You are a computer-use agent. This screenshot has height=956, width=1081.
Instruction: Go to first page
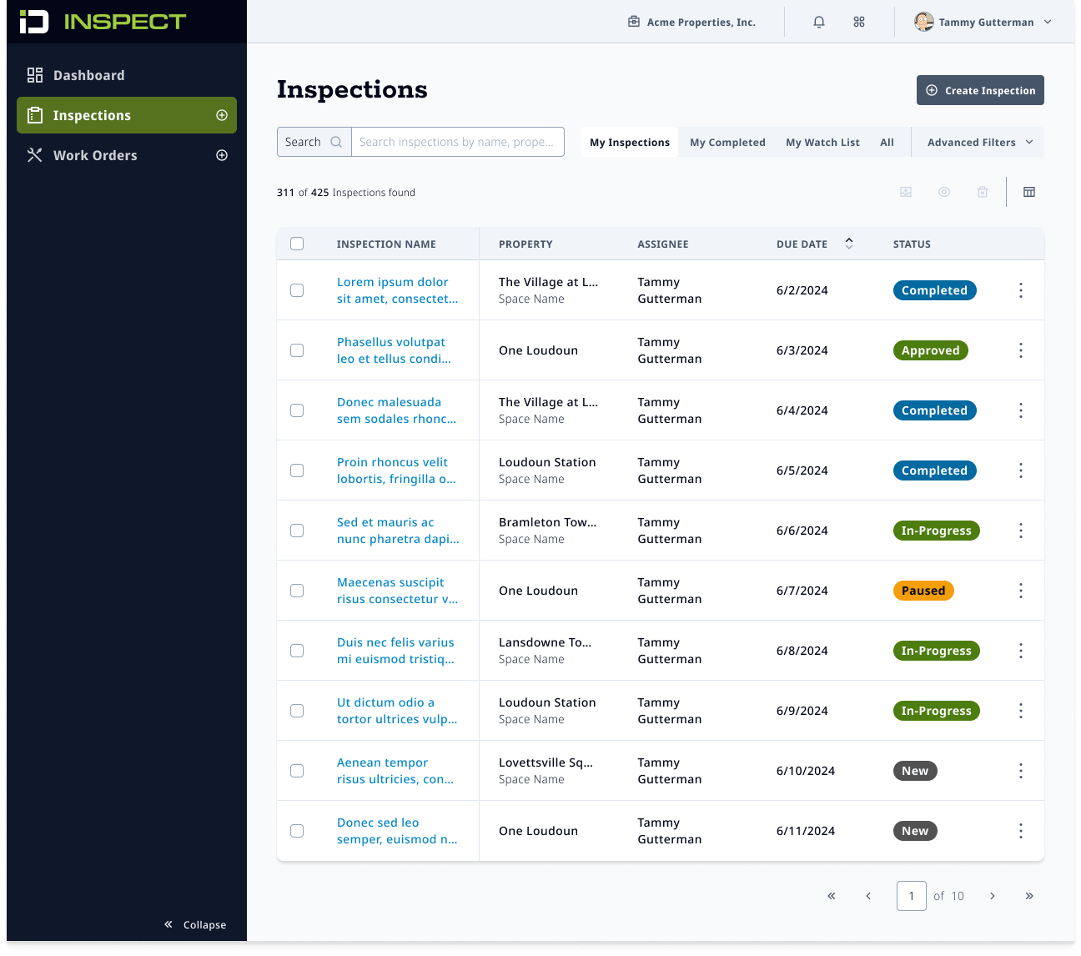[832, 896]
